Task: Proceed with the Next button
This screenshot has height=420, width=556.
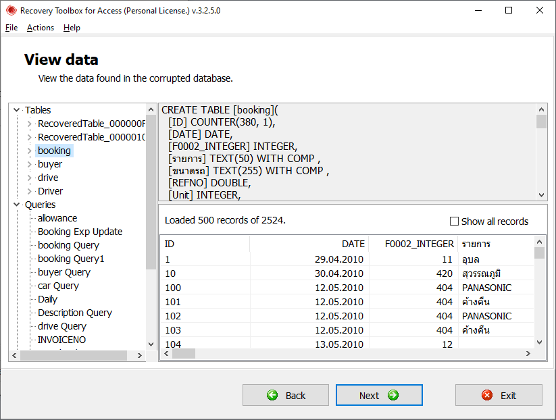Action: coord(379,395)
